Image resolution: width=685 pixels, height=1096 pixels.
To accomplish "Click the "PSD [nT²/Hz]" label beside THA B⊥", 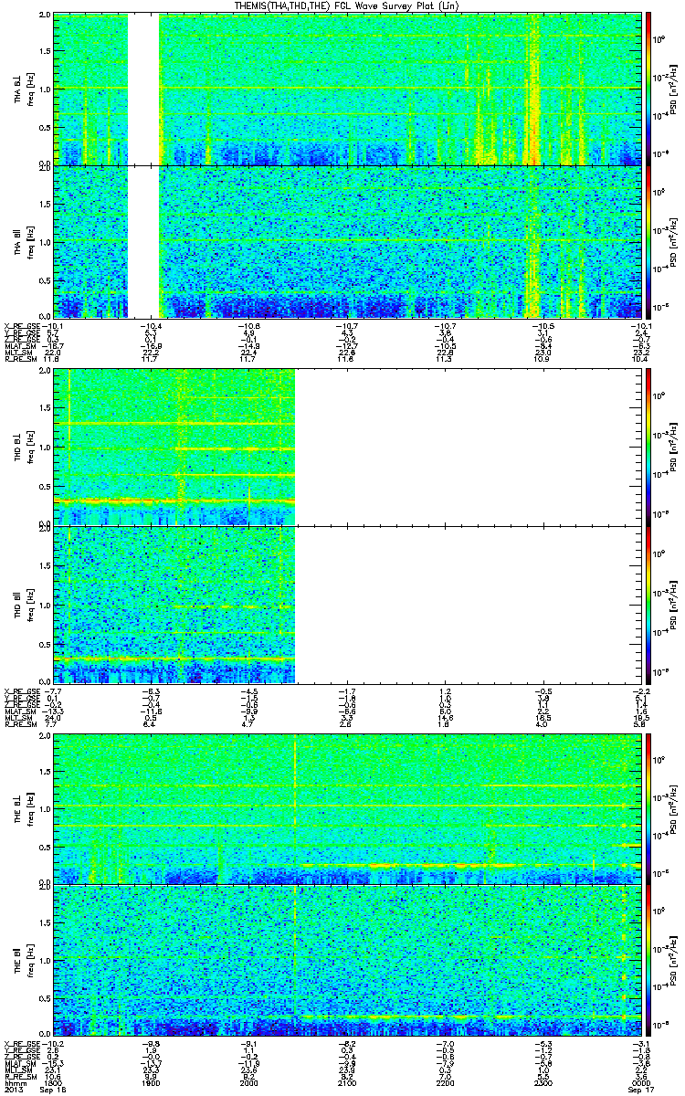I will coord(673,89).
